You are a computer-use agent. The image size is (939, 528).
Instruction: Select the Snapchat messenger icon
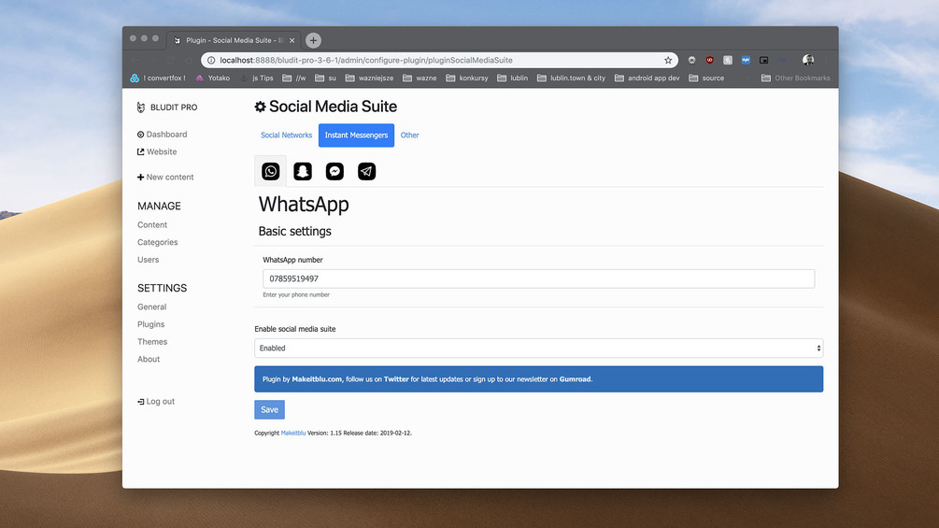(303, 171)
